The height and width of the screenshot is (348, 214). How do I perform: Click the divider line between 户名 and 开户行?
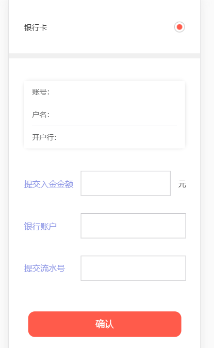pyautogui.click(x=104, y=125)
